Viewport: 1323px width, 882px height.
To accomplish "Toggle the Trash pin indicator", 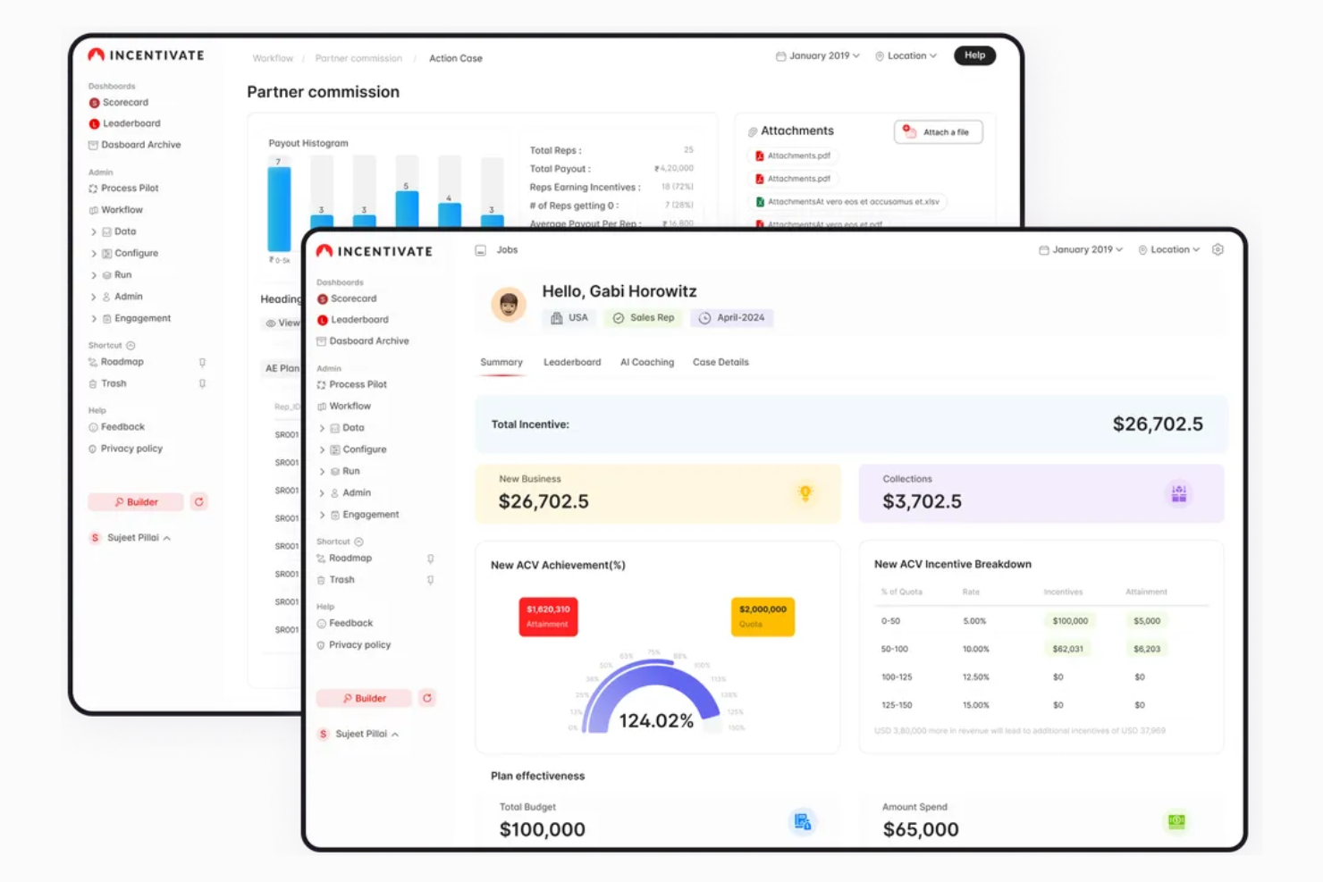I will pyautogui.click(x=431, y=579).
